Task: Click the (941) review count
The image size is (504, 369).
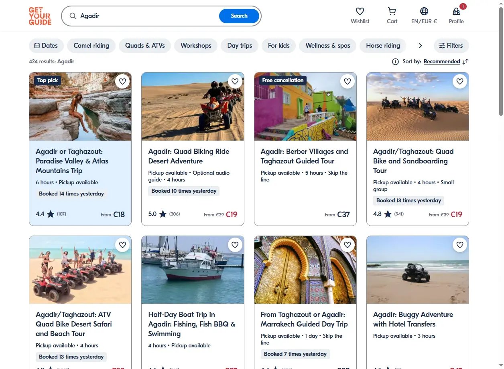Action: coord(399,214)
